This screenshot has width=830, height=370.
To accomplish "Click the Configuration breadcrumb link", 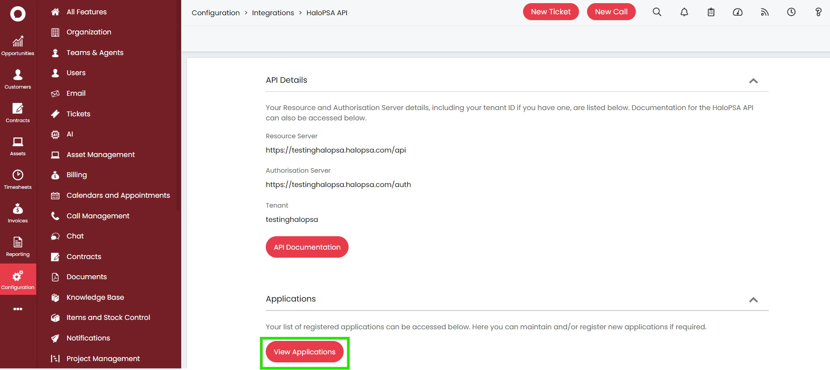I will 216,13.
